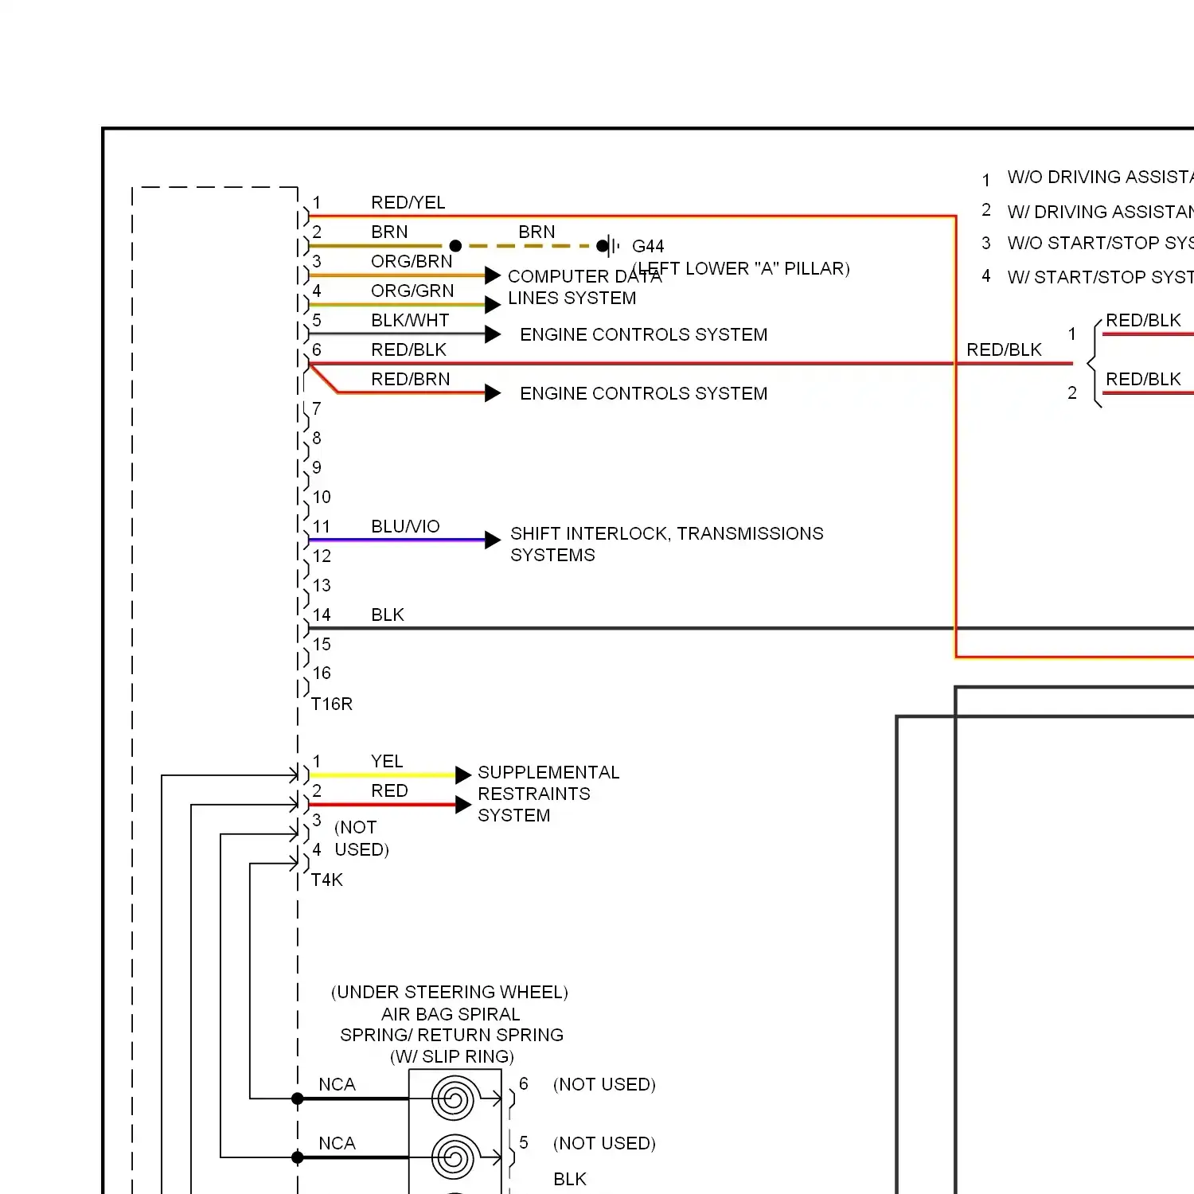Click the RED/BLK label on option 1 branch
This screenshot has height=1194, width=1194.
coord(1143,320)
